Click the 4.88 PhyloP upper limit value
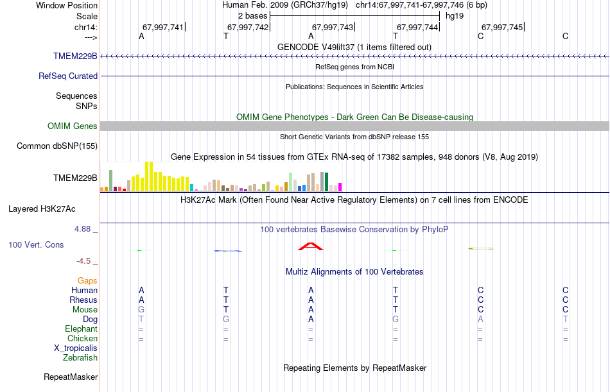This screenshot has height=392, width=610. (x=82, y=229)
